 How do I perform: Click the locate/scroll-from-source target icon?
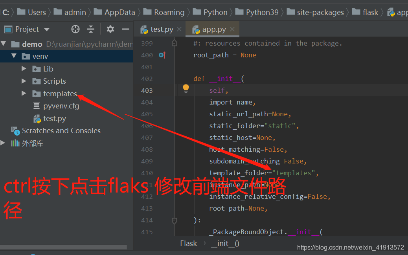[x=75, y=29]
